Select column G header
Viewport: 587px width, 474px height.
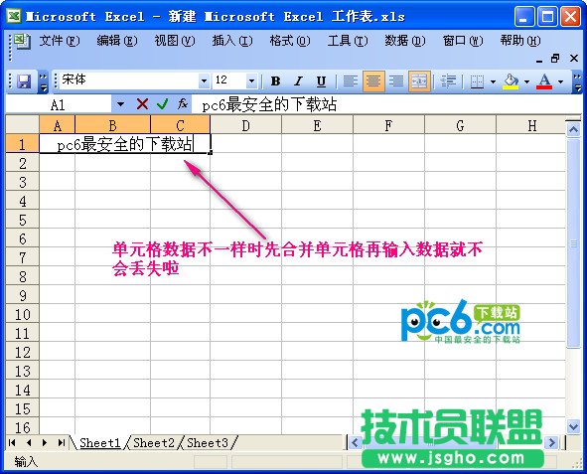pyautogui.click(x=460, y=125)
